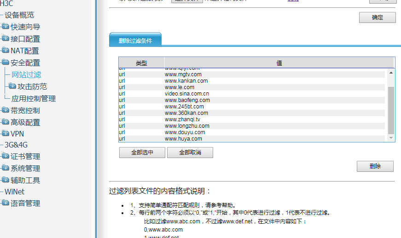This screenshot has width=401, height=238.
Task: Open the 辅助工具 menu label
Action: pyautogui.click(x=25, y=181)
